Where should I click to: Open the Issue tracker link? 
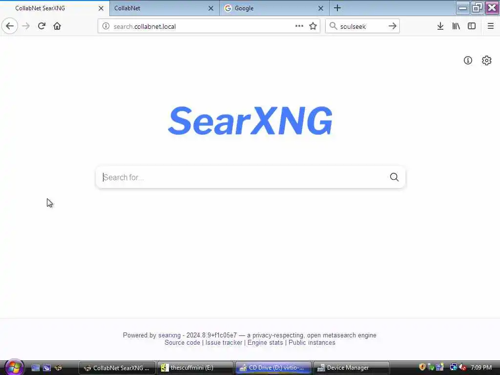pyautogui.click(x=224, y=342)
